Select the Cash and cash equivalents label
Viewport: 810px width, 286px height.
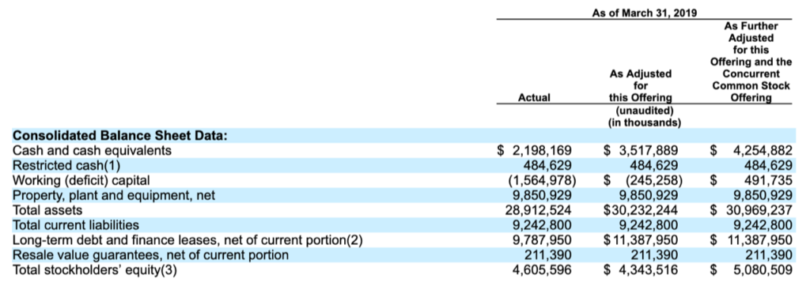[92, 151]
